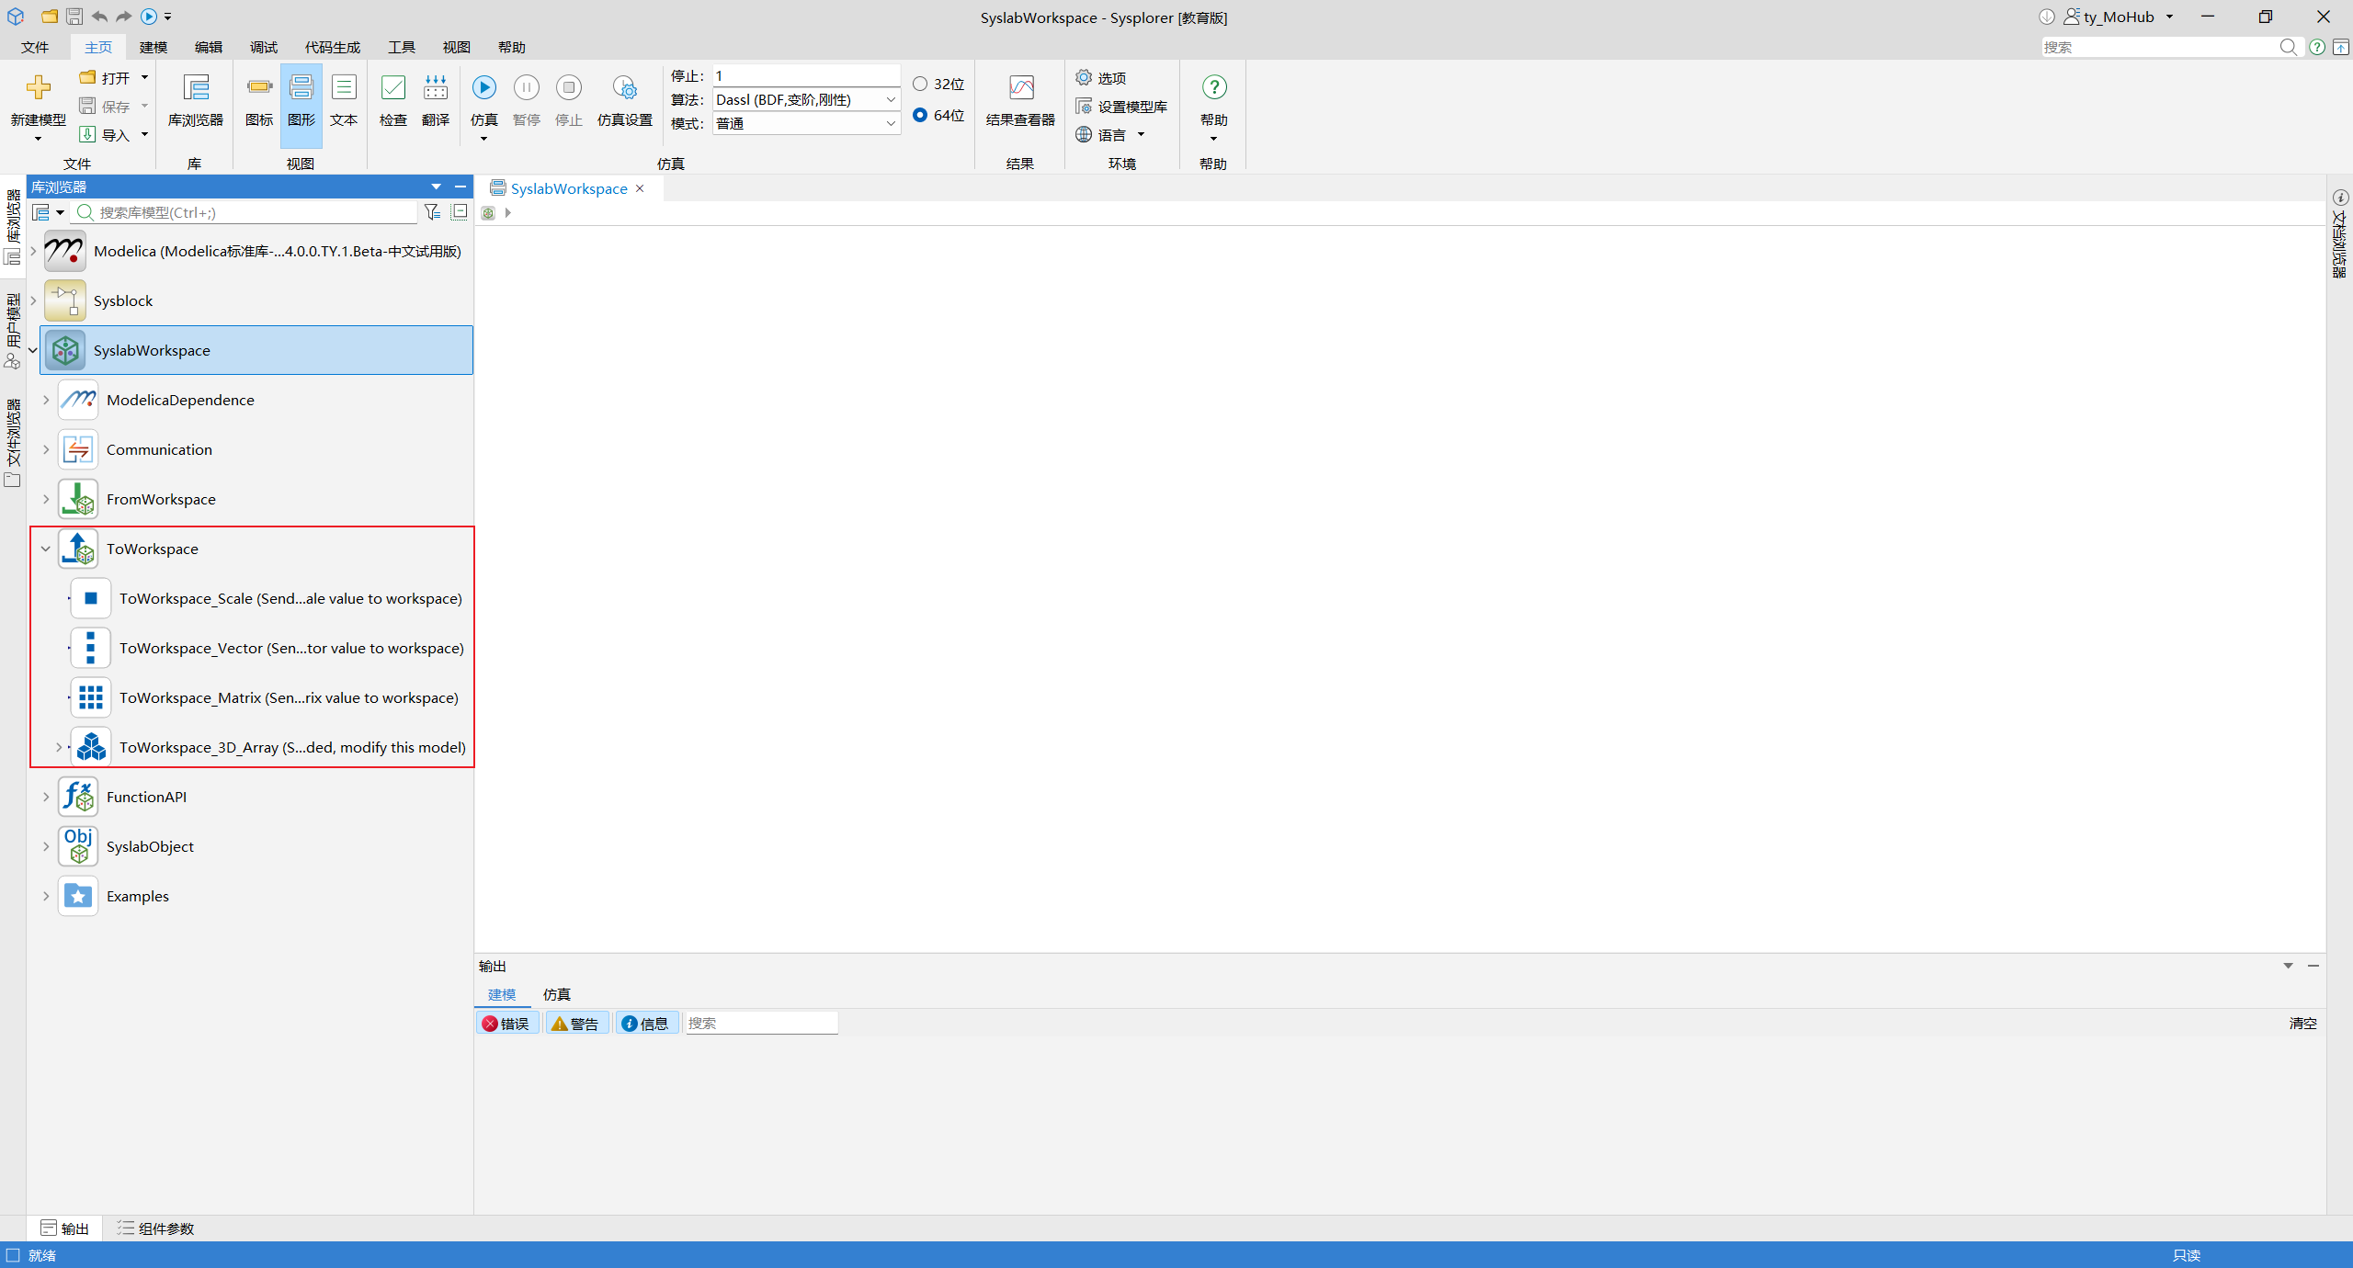Click the redo arrow in title bar
The width and height of the screenshot is (2353, 1268).
(x=123, y=17)
